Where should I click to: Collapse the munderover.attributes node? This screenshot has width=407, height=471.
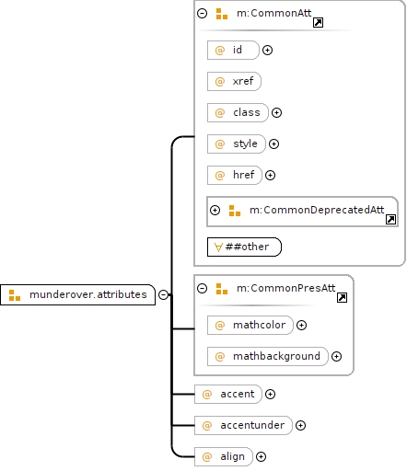[x=163, y=294]
